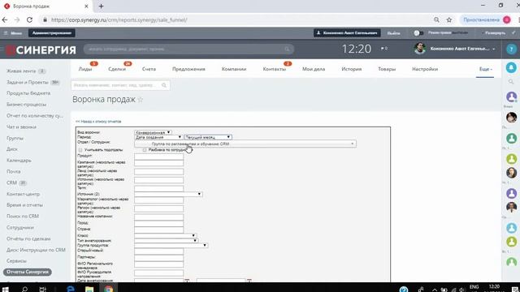Click the zoom magnifier icon in the address bar

436,19
